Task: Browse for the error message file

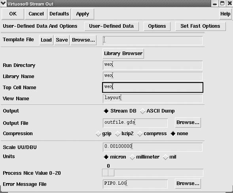Action: (188, 183)
